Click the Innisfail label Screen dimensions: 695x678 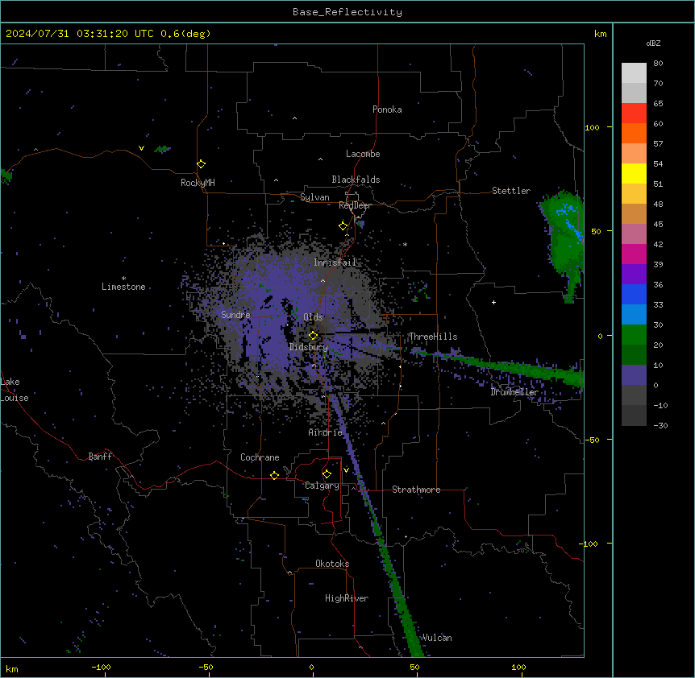[x=335, y=263]
